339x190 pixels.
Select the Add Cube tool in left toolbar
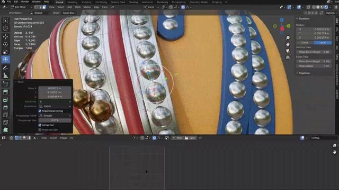click(x=5, y=84)
